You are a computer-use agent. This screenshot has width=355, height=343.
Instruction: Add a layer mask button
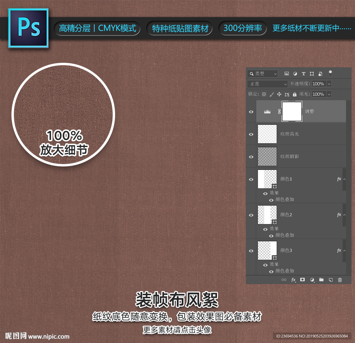(302, 280)
